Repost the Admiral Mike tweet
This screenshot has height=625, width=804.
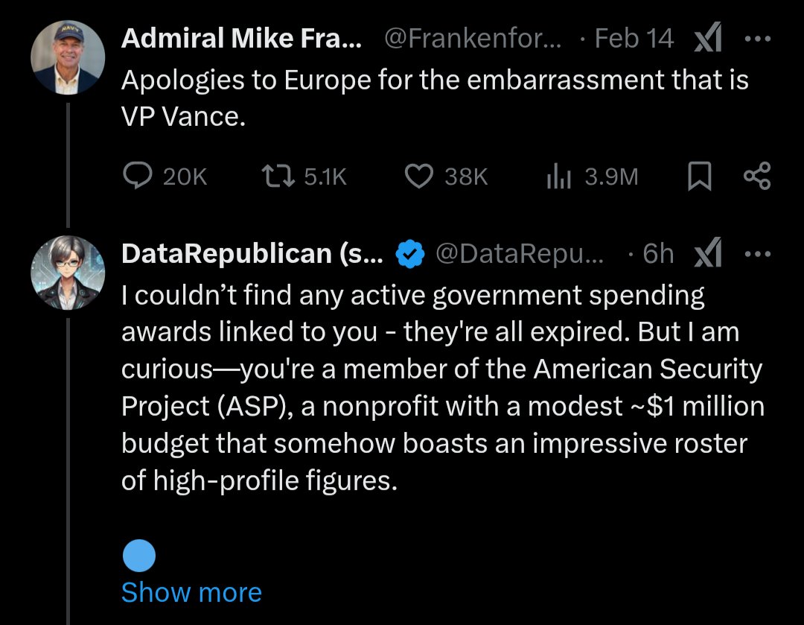[304, 176]
